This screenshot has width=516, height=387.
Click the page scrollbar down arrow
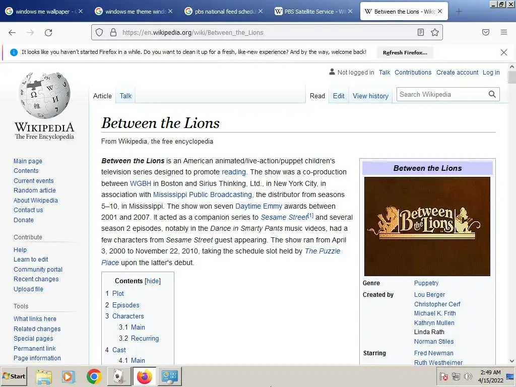[x=512, y=361]
